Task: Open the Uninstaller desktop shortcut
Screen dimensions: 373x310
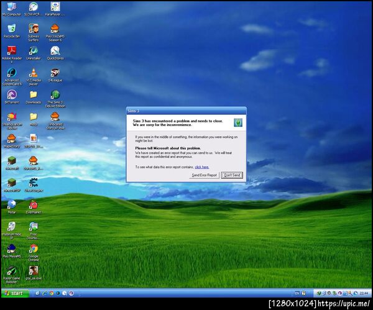Action: pyautogui.click(x=34, y=53)
